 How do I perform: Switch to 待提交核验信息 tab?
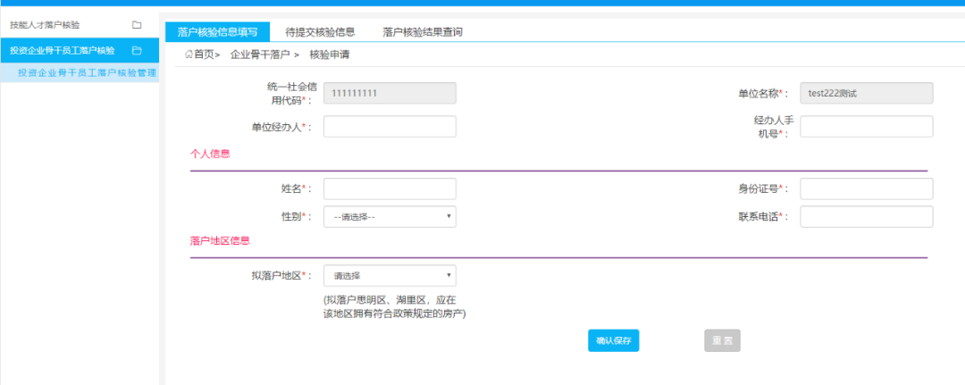[320, 32]
